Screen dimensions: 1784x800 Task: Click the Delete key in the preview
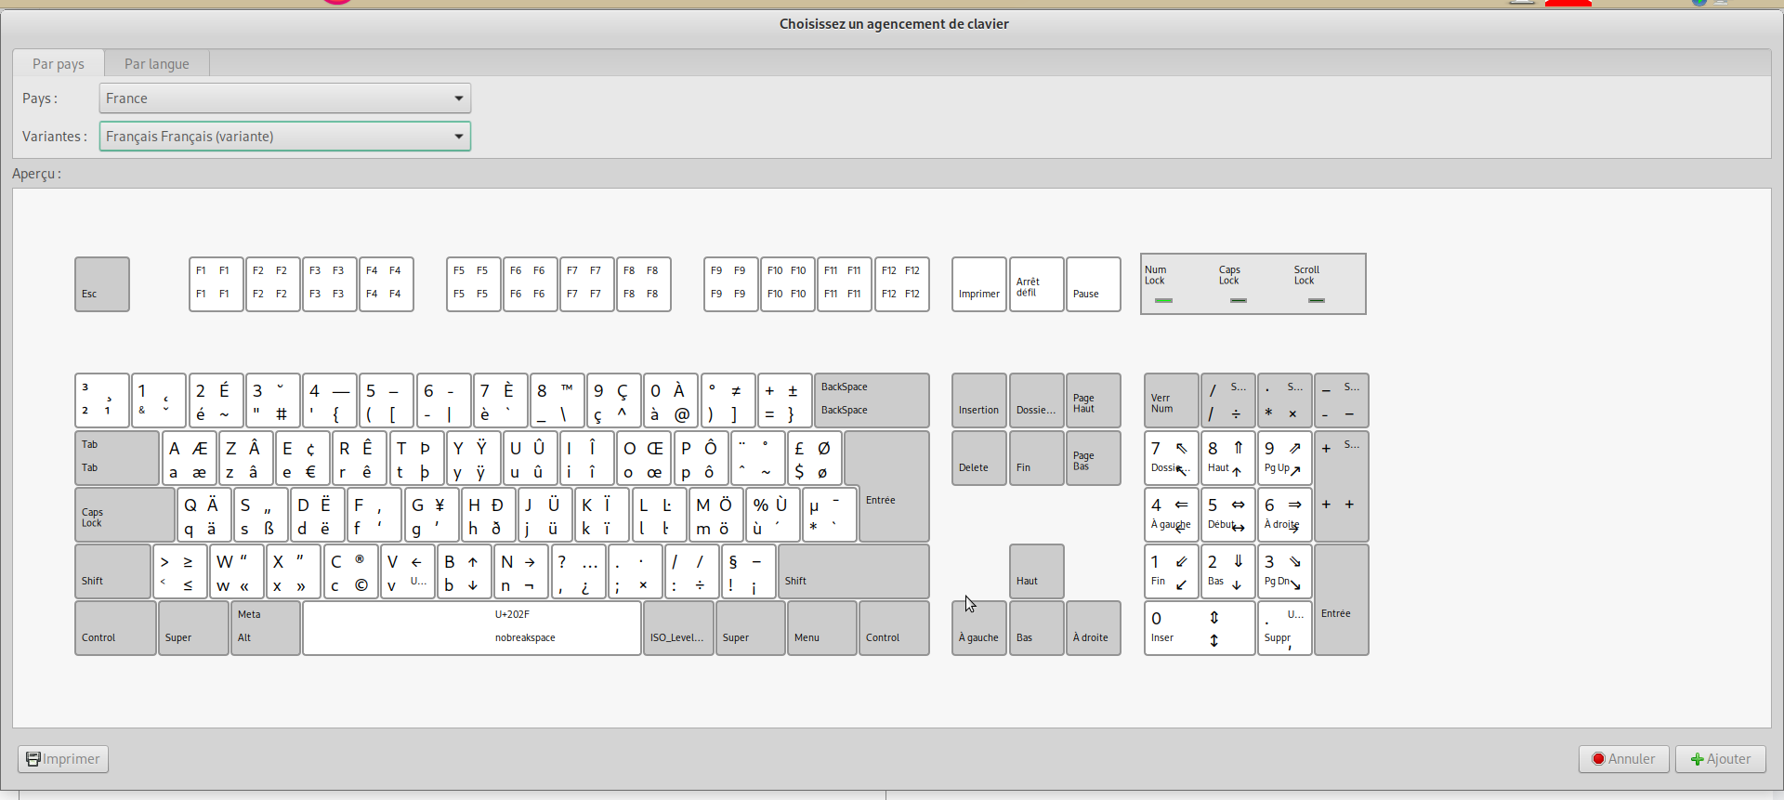[978, 458]
